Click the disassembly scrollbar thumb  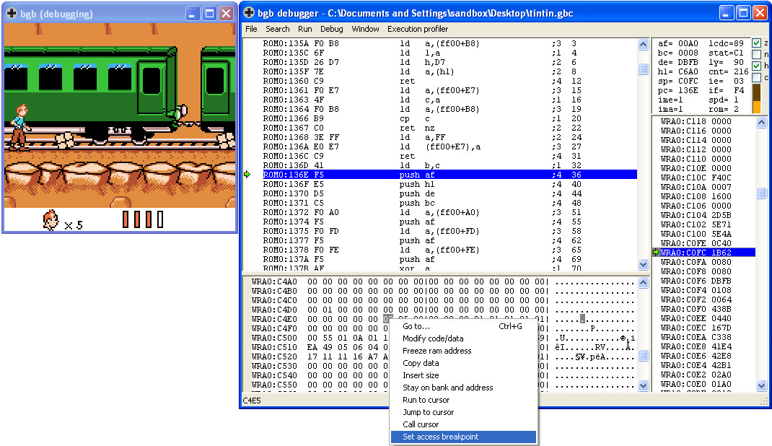[x=643, y=69]
